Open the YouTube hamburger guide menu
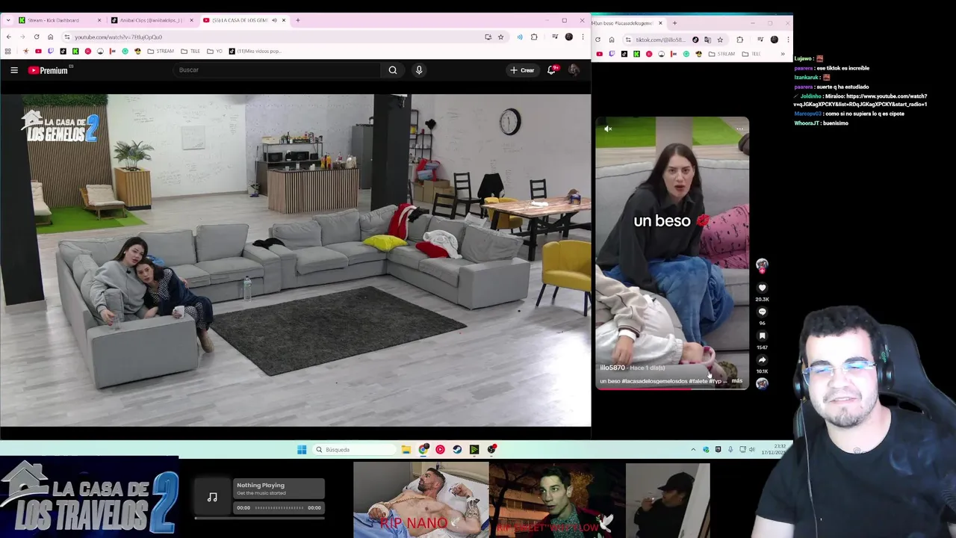 coord(14,70)
